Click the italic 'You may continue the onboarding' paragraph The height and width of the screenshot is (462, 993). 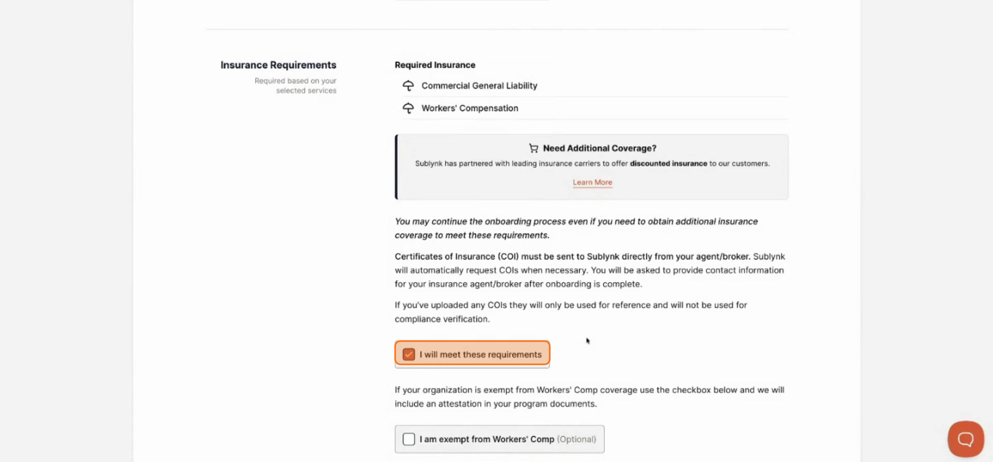pos(576,228)
